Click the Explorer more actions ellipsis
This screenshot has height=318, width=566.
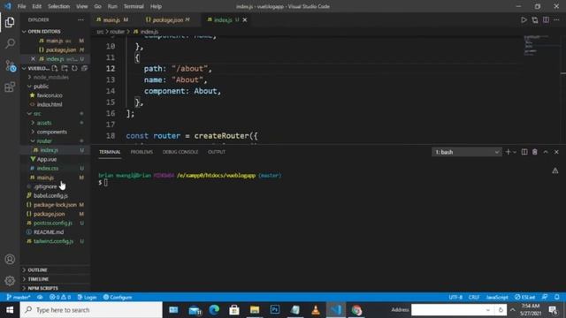(x=80, y=19)
